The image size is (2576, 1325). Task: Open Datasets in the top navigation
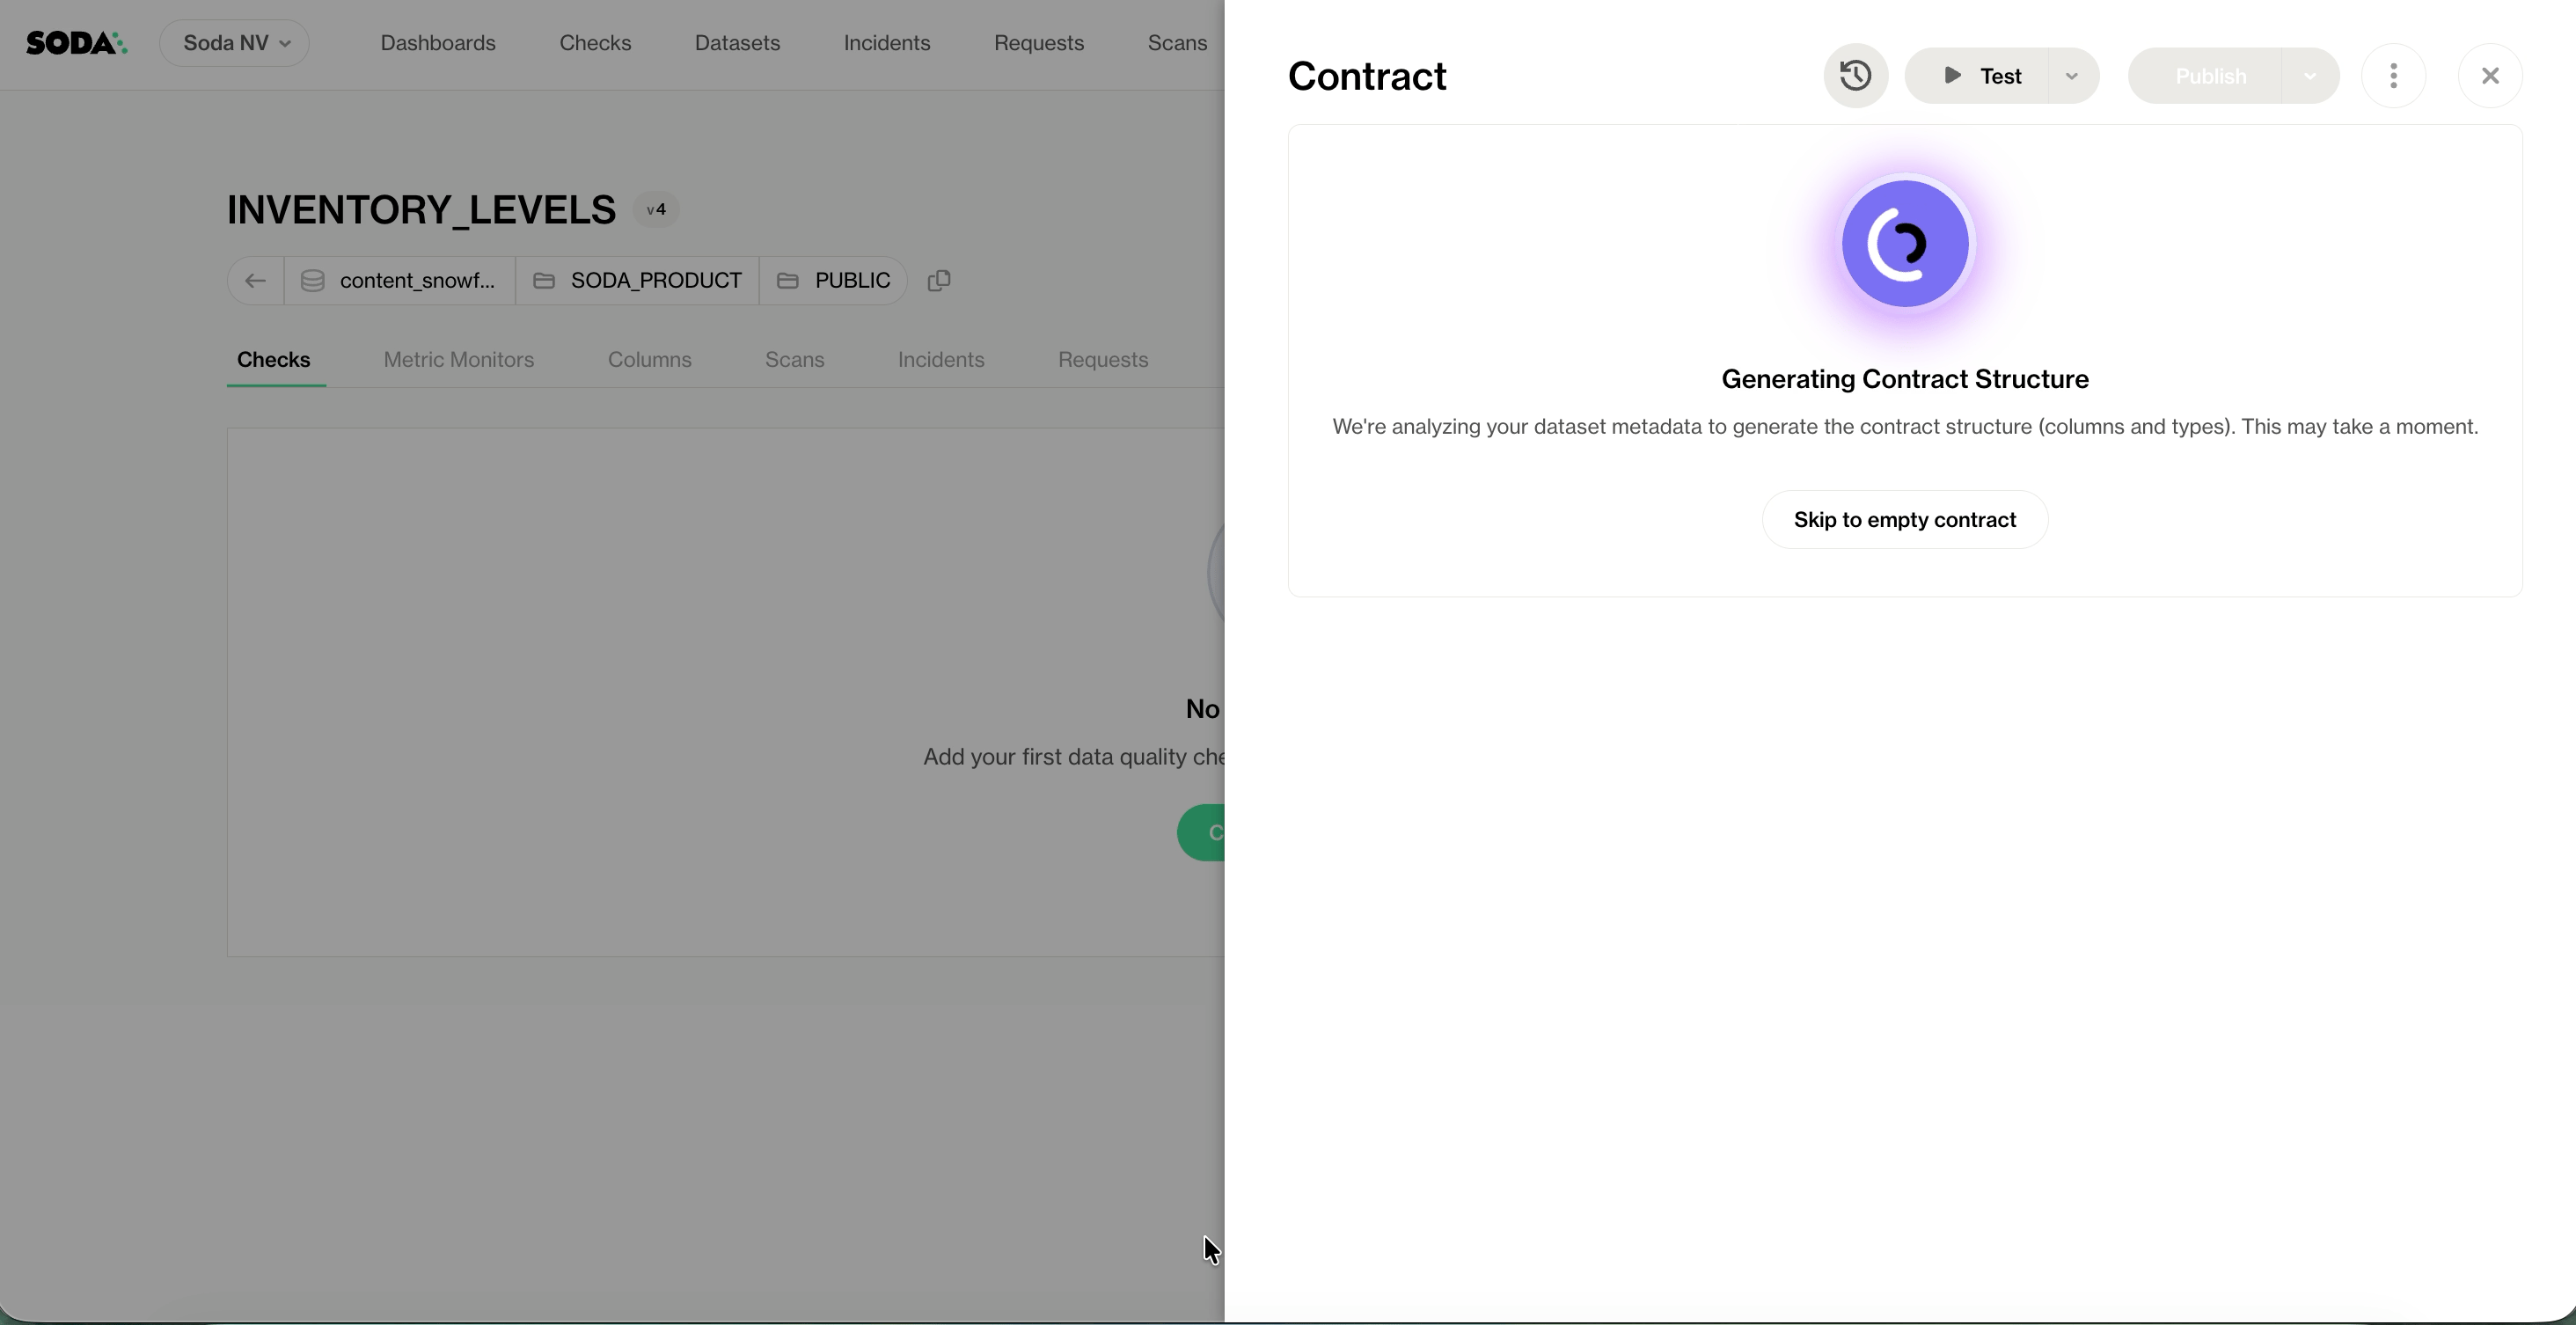point(737,43)
